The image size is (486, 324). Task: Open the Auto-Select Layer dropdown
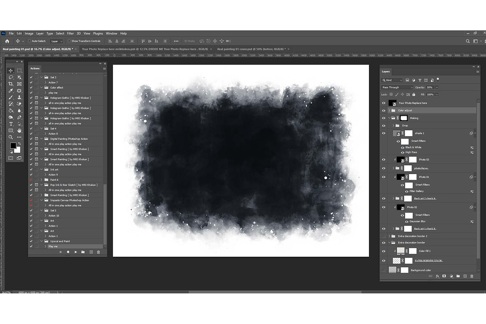tap(57, 41)
